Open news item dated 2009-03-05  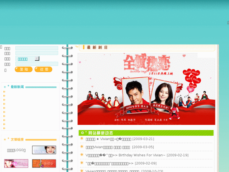[120, 147]
